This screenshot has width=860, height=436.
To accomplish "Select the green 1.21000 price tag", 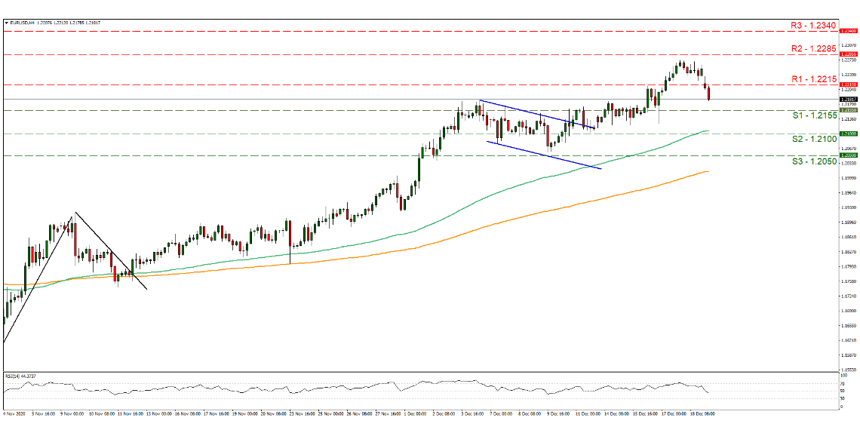I will click(848, 134).
